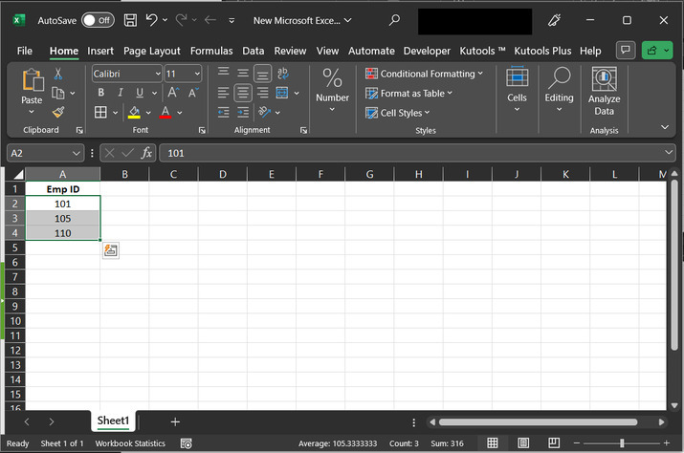Viewport: 684px width, 453px height.
Task: Open Search with magnifier in title bar
Action: [x=394, y=20]
